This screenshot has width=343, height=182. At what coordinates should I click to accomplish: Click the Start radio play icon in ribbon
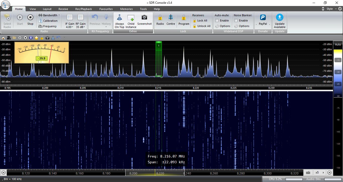click(x=20, y=17)
